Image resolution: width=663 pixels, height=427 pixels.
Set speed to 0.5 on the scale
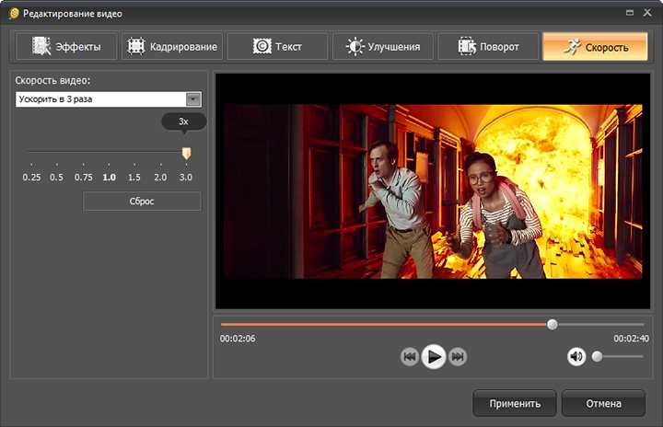(56, 177)
